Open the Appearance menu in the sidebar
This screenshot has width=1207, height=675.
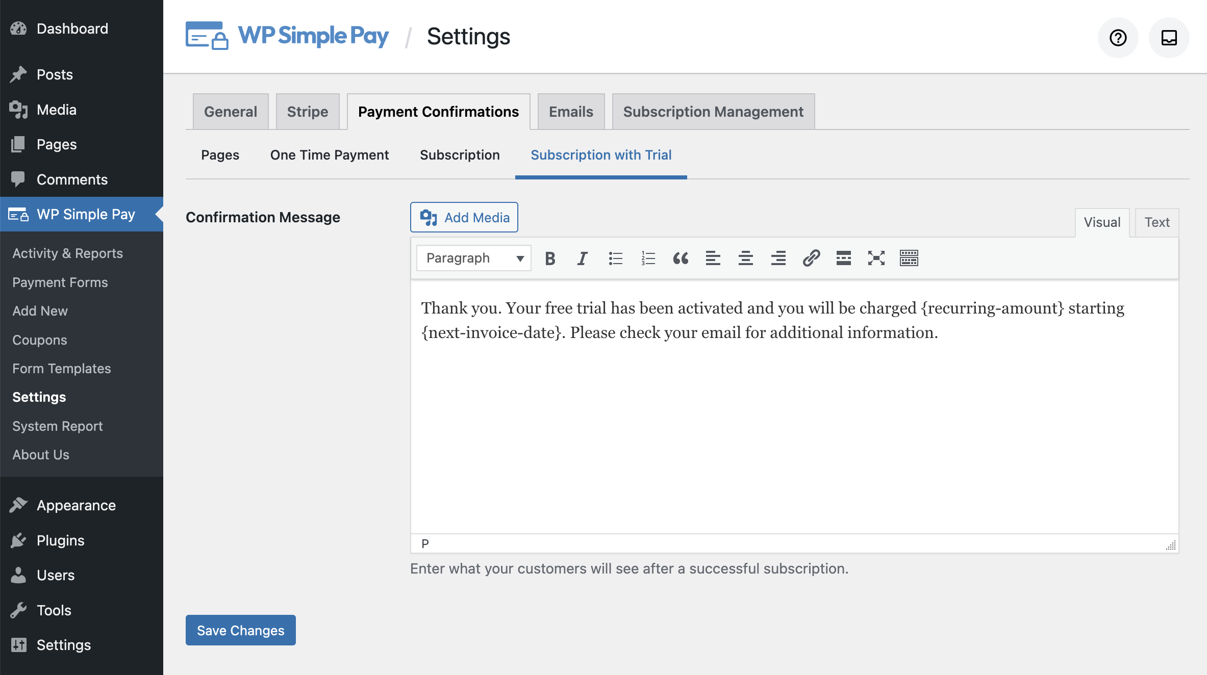click(76, 505)
